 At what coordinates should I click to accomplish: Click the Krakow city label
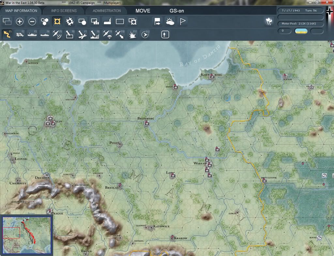181,238
